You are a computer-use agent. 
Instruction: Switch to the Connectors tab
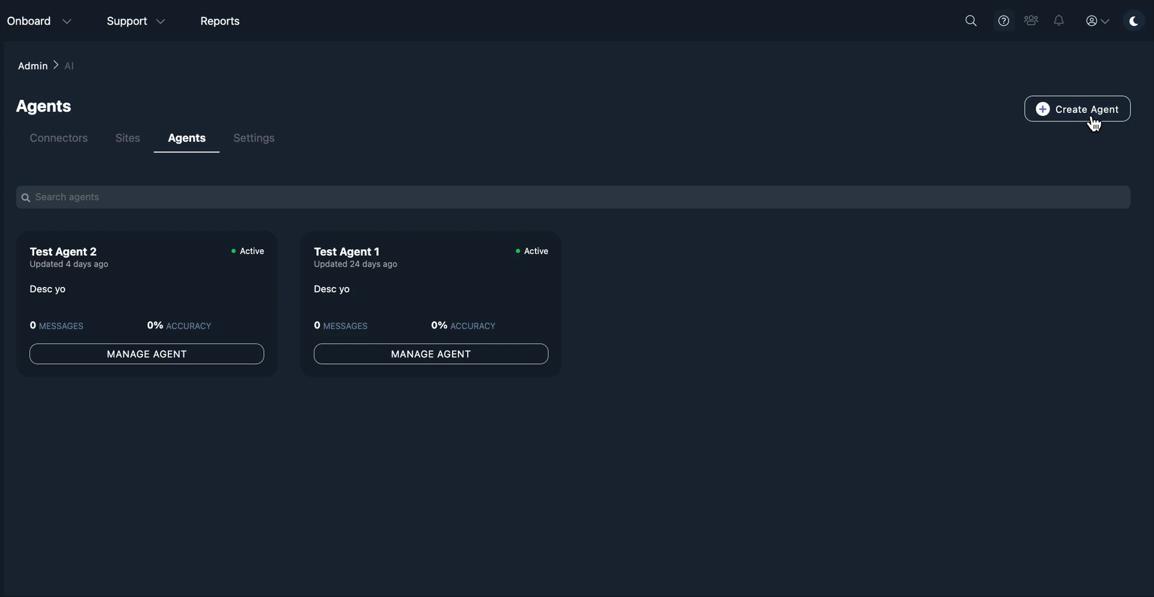pos(59,138)
